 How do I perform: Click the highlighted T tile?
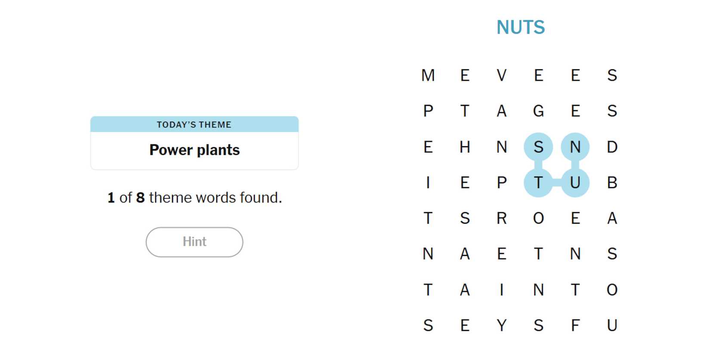click(538, 183)
